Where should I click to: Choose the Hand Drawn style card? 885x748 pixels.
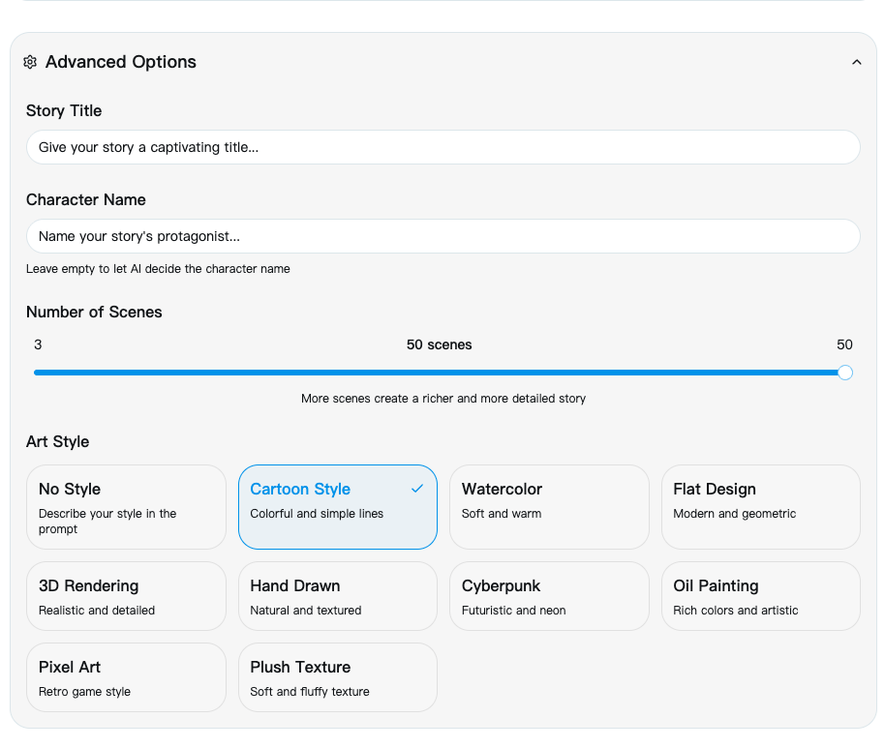(x=337, y=596)
